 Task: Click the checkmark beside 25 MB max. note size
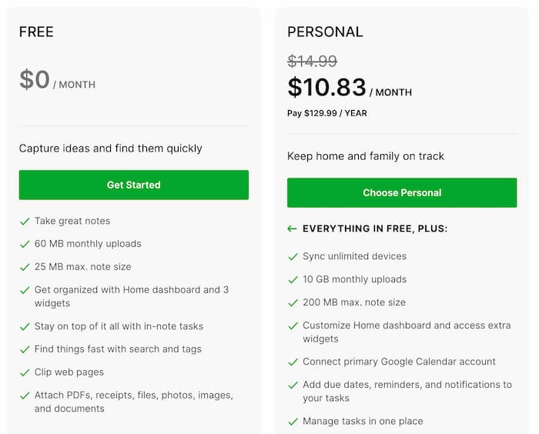(x=25, y=267)
